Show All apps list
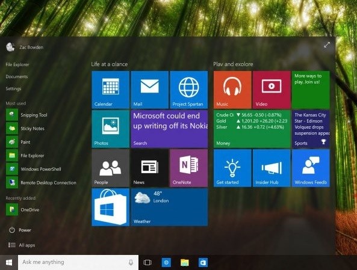This screenshot has width=357, height=270. 22,245
